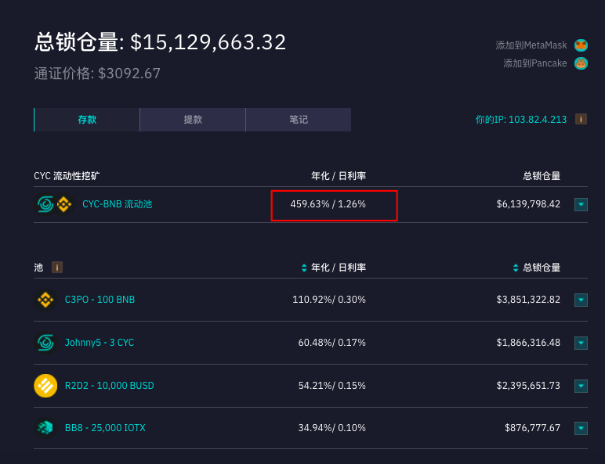Click info icon beside the 池 header
This screenshot has width=605, height=464.
click(x=57, y=268)
